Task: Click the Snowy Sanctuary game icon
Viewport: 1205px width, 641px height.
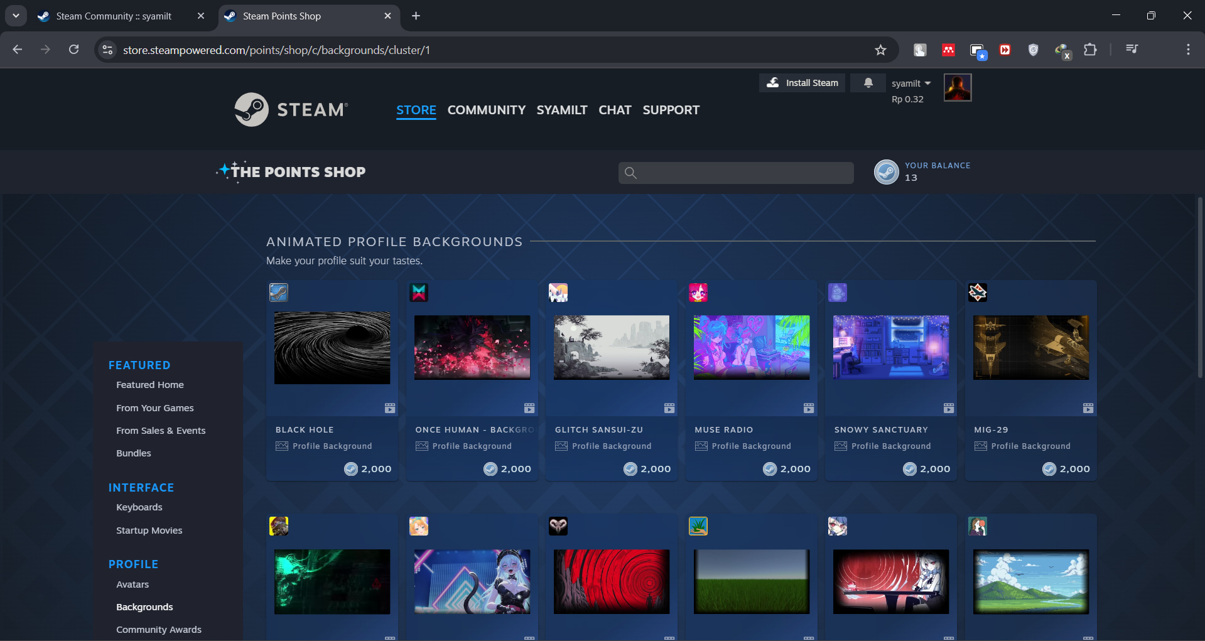Action: (x=838, y=292)
